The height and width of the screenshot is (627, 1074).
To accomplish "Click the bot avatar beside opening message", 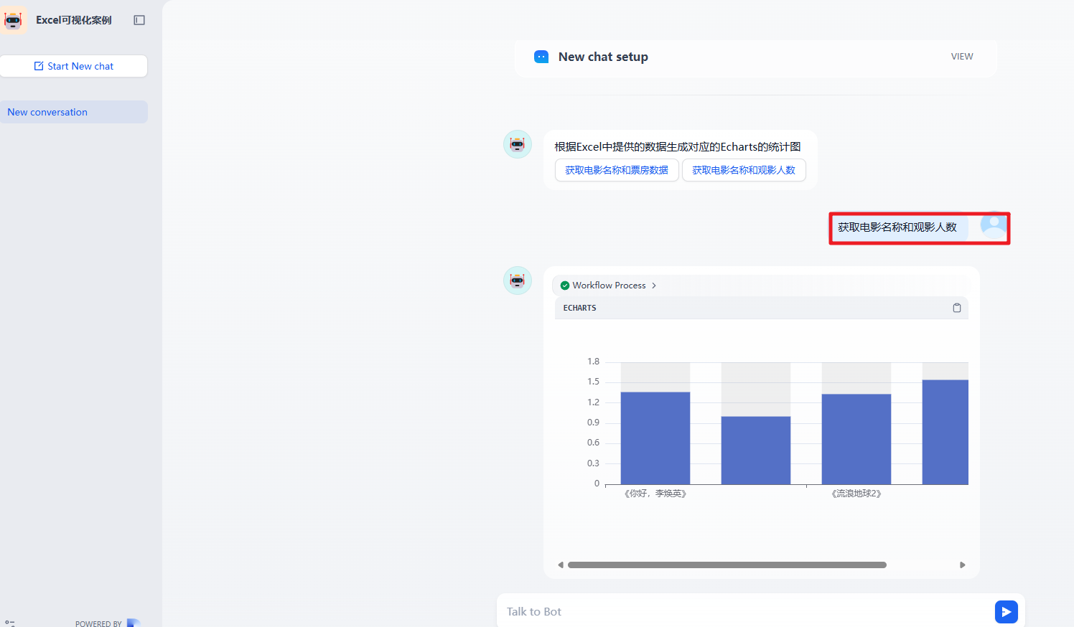I will click(x=517, y=144).
